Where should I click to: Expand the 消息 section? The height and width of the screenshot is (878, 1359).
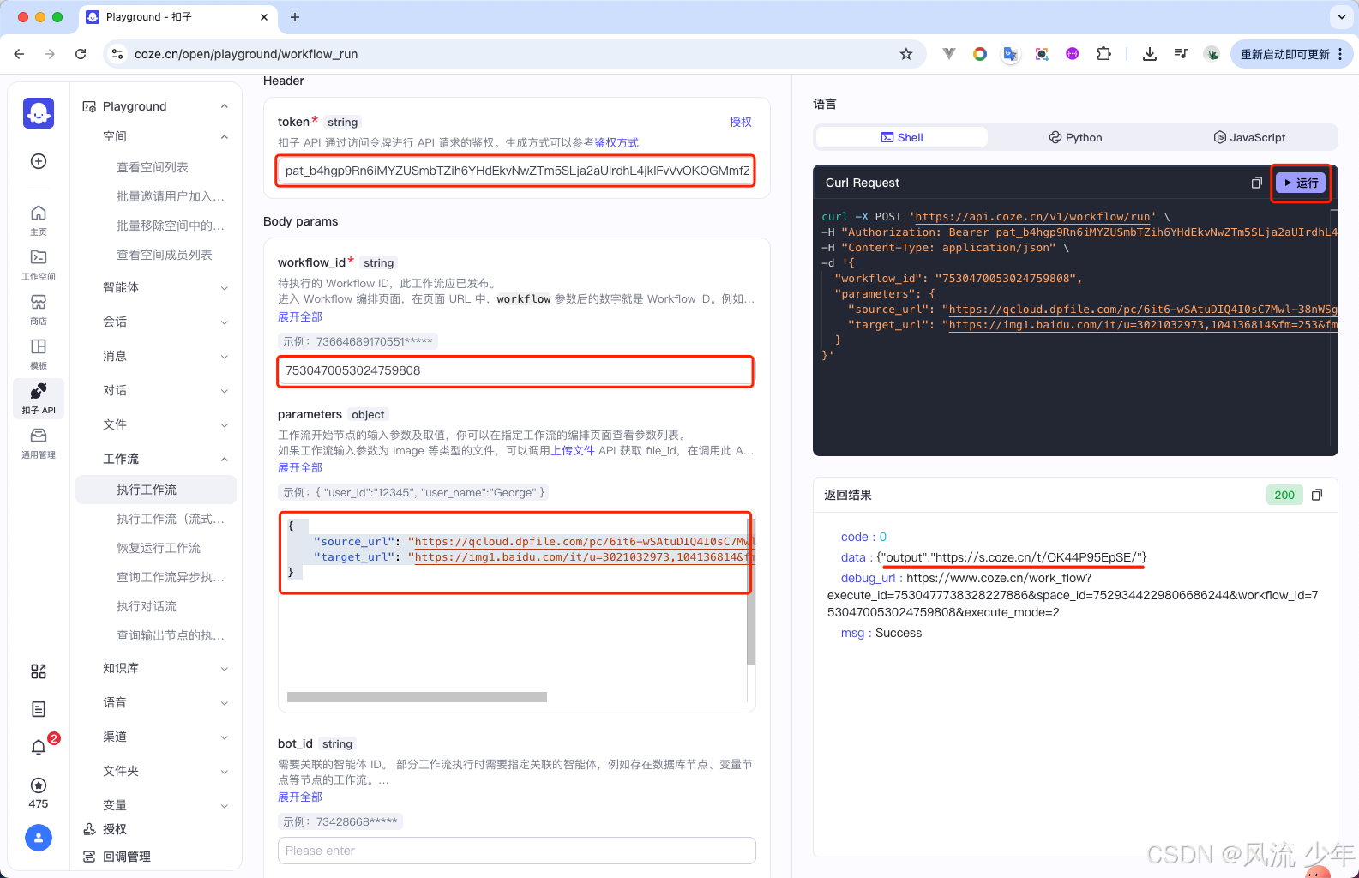click(224, 357)
